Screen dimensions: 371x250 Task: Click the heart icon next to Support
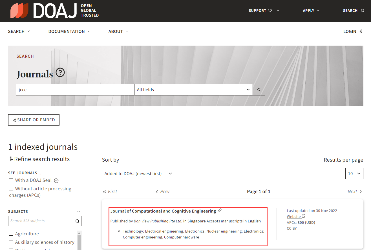270,10
